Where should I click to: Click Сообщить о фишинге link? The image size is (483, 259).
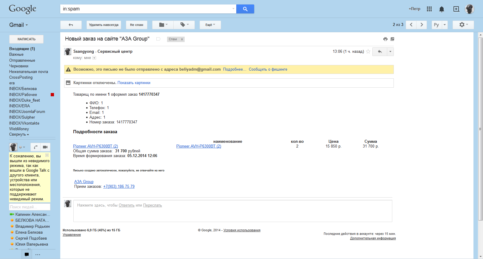[268, 69]
